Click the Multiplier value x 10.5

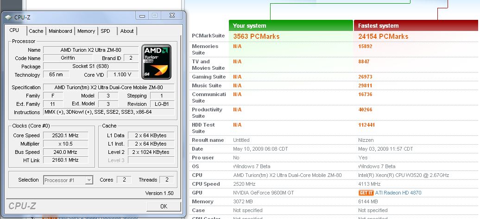pyautogui.click(x=65, y=144)
